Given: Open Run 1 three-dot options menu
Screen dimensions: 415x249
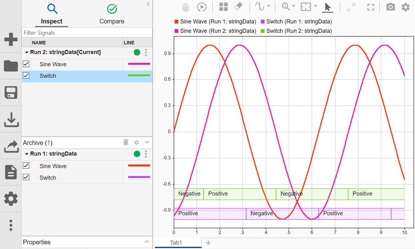Looking at the screenshot, I should pos(146,154).
